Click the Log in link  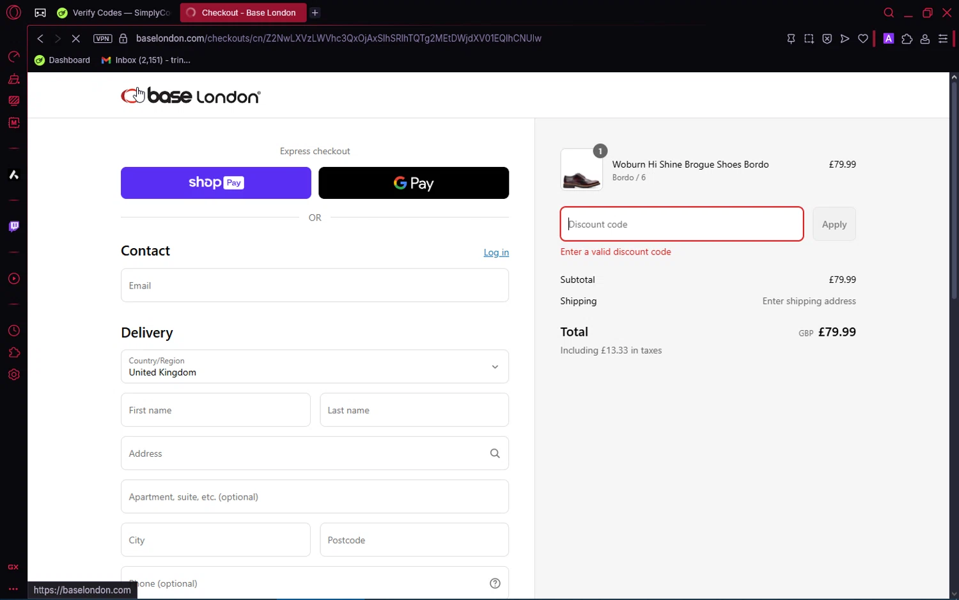click(x=496, y=253)
